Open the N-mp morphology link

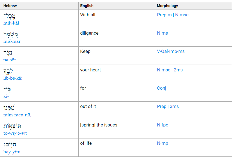click(162, 143)
